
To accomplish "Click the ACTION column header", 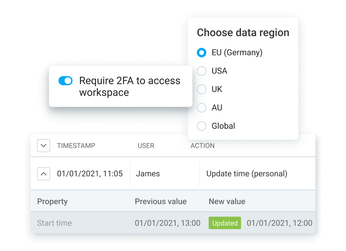I will coord(202,146).
